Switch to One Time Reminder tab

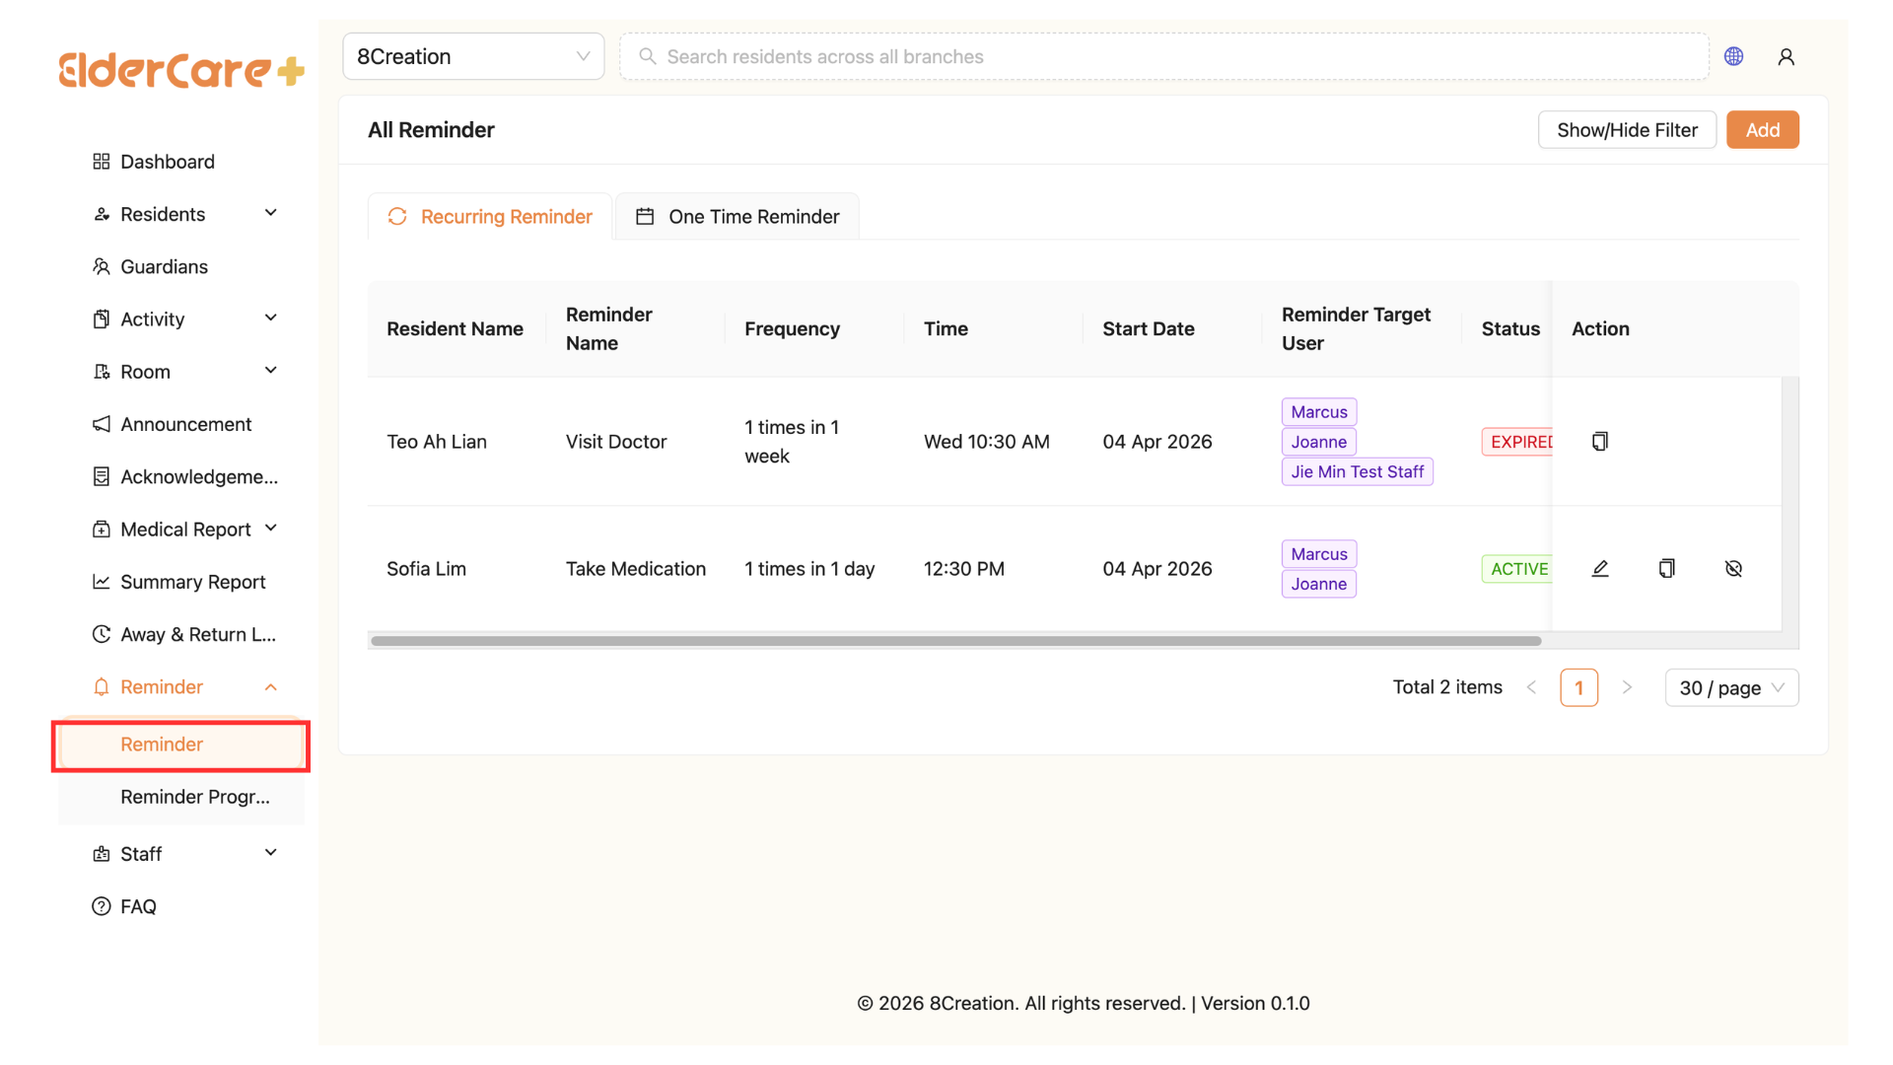click(737, 216)
